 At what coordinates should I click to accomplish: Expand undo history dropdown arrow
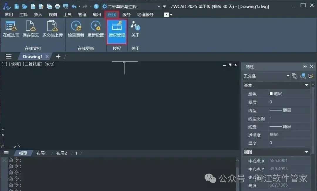pos(80,6)
